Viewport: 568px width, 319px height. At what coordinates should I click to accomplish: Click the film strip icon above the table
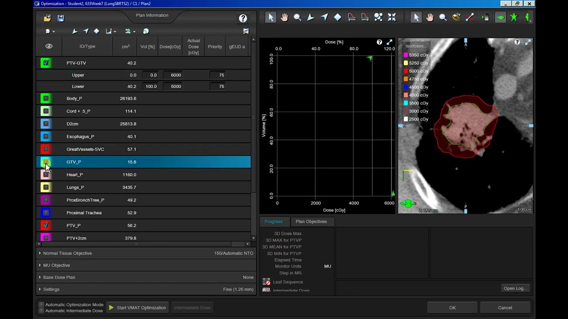click(x=246, y=31)
